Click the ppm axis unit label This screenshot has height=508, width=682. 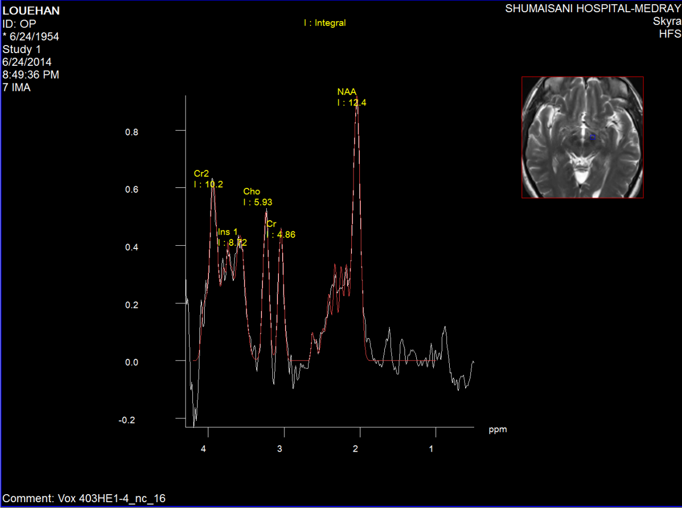tap(498, 430)
